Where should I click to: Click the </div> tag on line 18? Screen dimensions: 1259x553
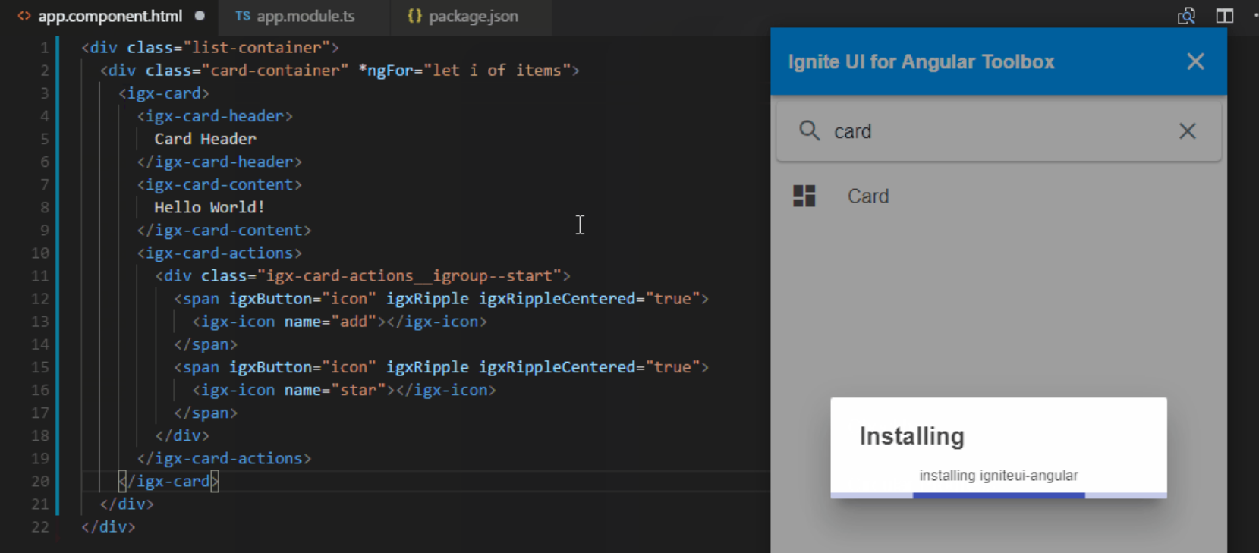182,435
